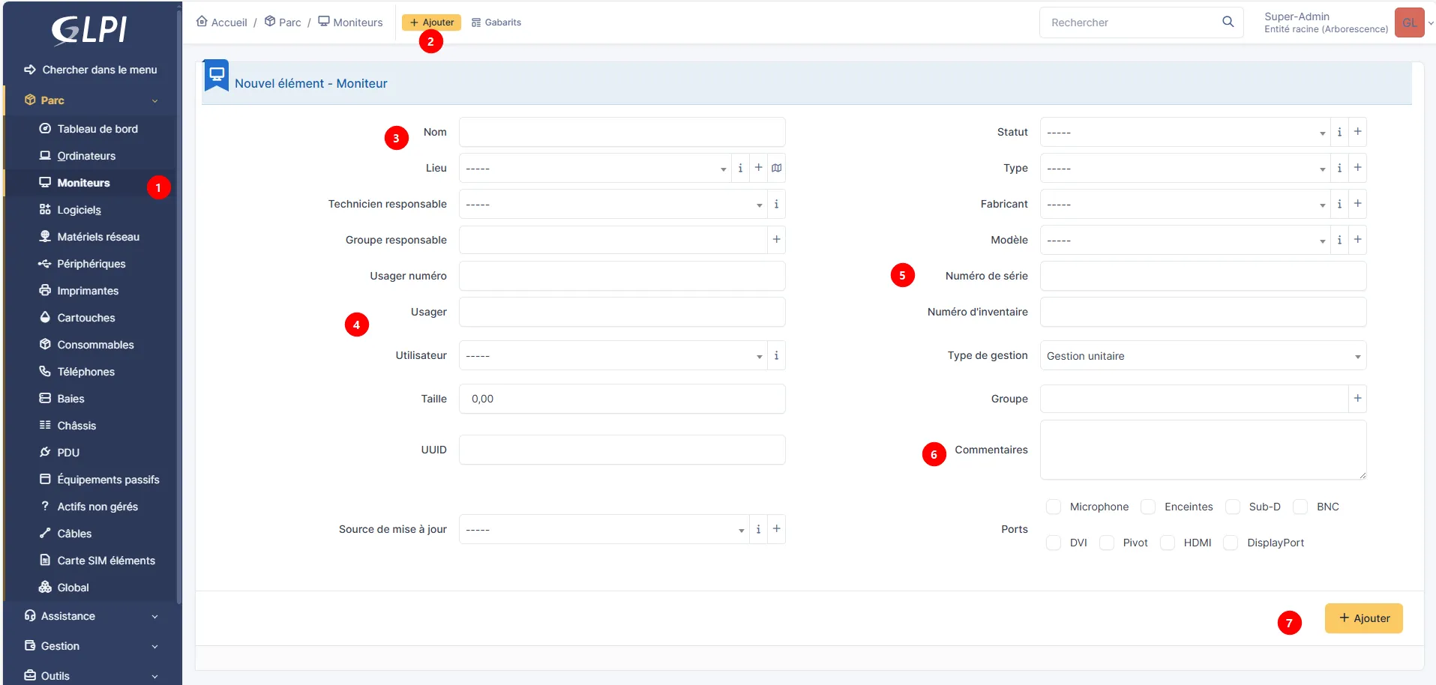Click the GL user avatar
This screenshot has width=1436, height=685.
click(x=1409, y=22)
